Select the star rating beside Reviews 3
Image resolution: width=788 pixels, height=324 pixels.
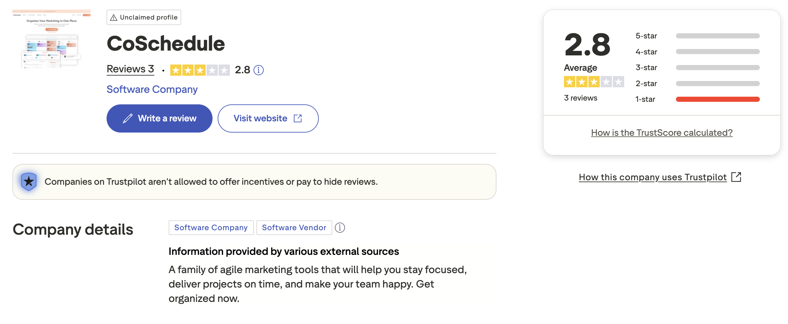pyautogui.click(x=200, y=70)
